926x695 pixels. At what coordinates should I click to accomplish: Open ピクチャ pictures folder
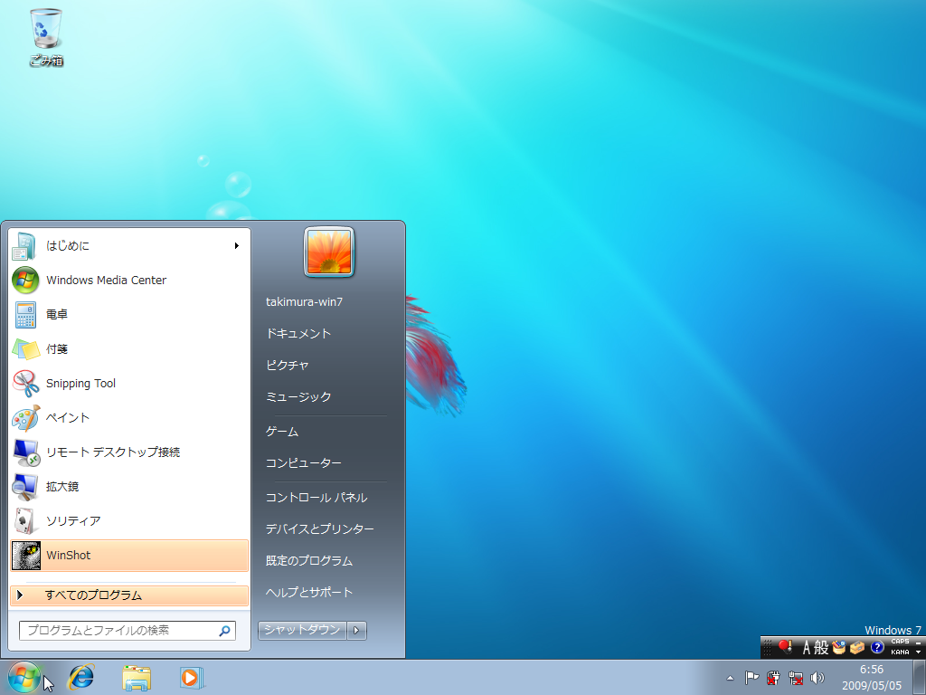287,366
